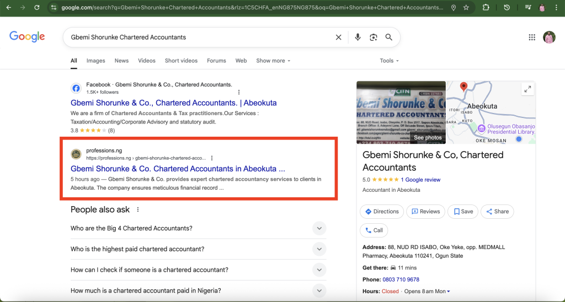Open the Tools dropdown
The width and height of the screenshot is (565, 302).
[389, 61]
